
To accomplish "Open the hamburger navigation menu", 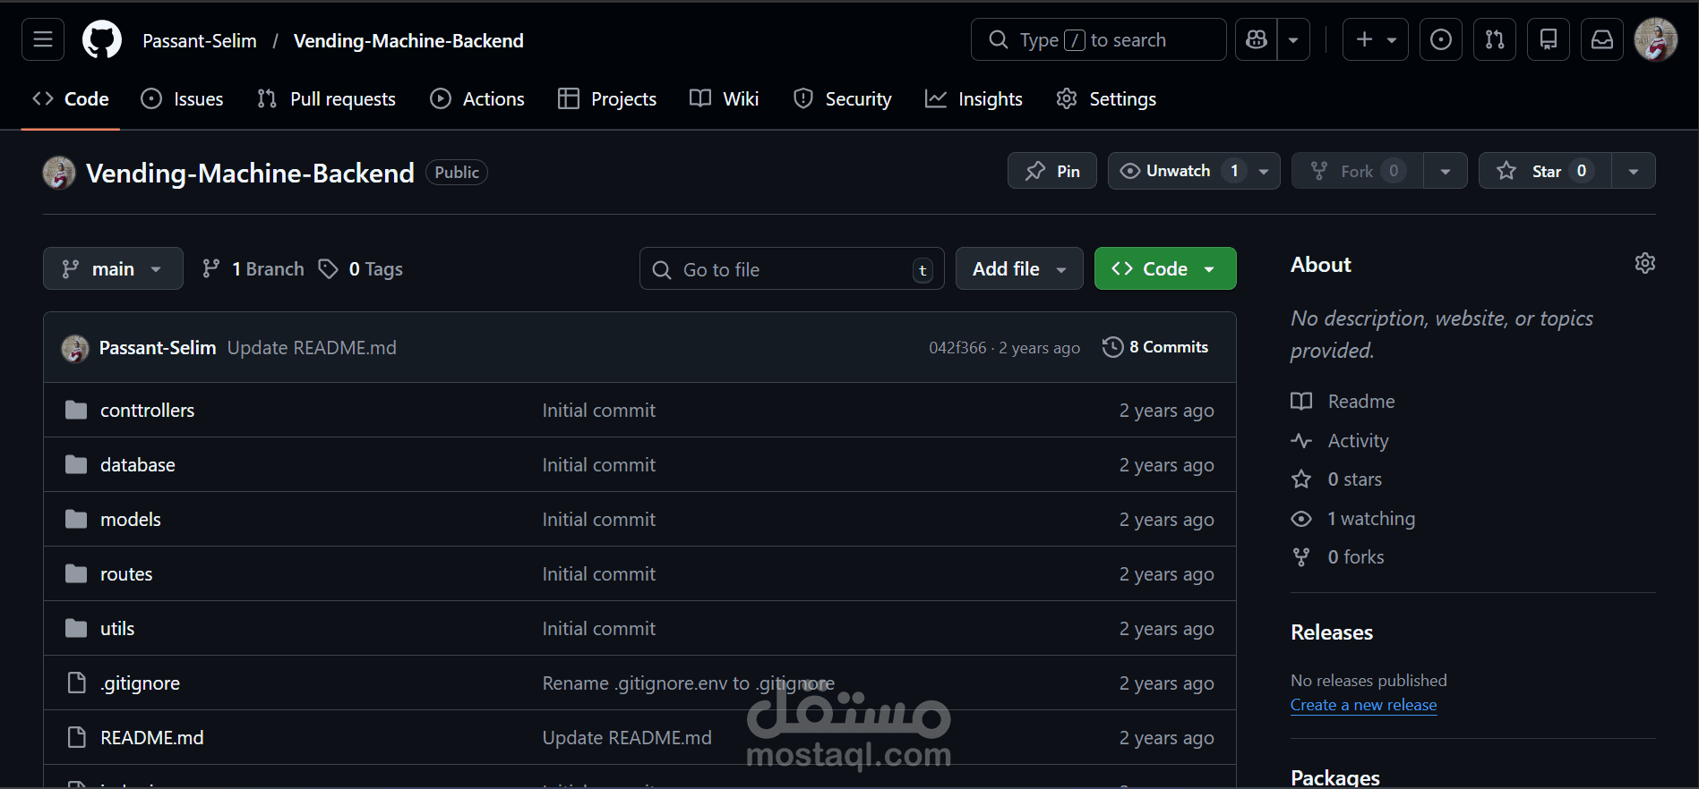I will click(43, 40).
